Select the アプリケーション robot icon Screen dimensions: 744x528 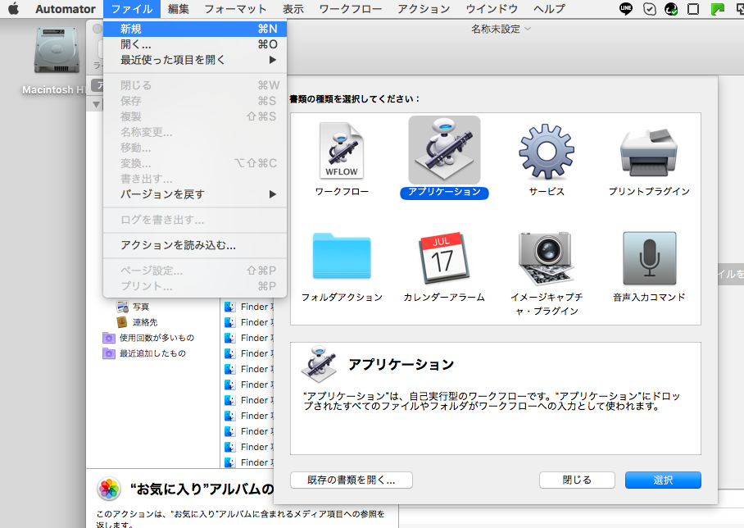444,150
